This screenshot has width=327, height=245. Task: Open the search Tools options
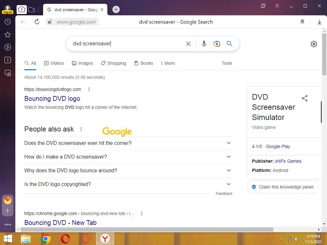tap(227, 63)
